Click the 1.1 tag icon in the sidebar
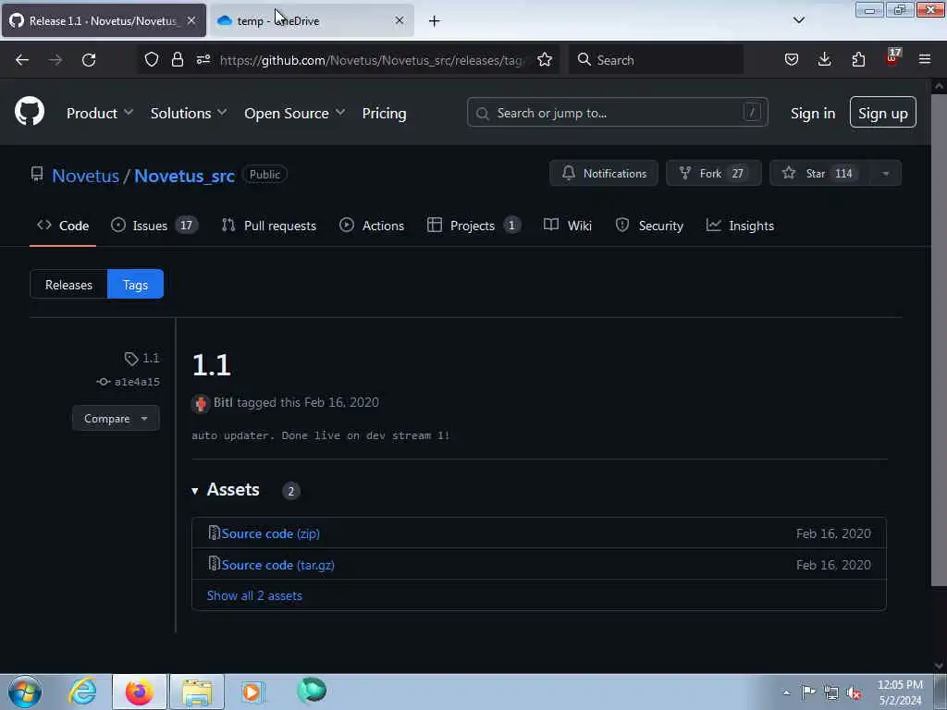 click(131, 359)
